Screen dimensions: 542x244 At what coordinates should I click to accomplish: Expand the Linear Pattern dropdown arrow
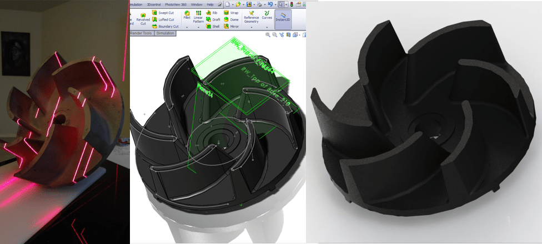coord(198,27)
